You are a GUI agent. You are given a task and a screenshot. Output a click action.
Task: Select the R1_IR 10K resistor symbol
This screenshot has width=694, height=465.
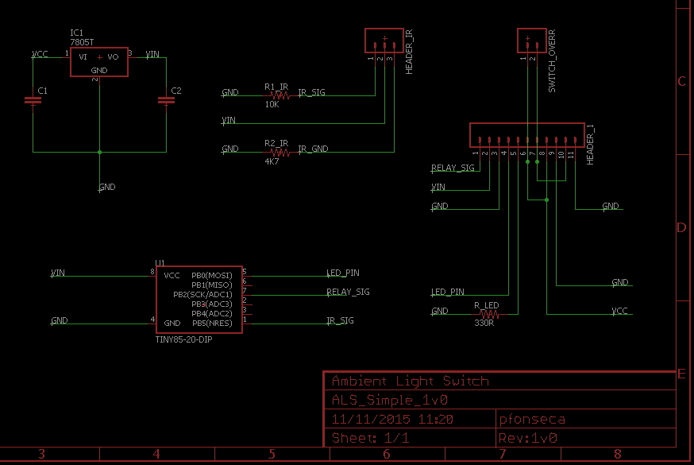coord(280,95)
